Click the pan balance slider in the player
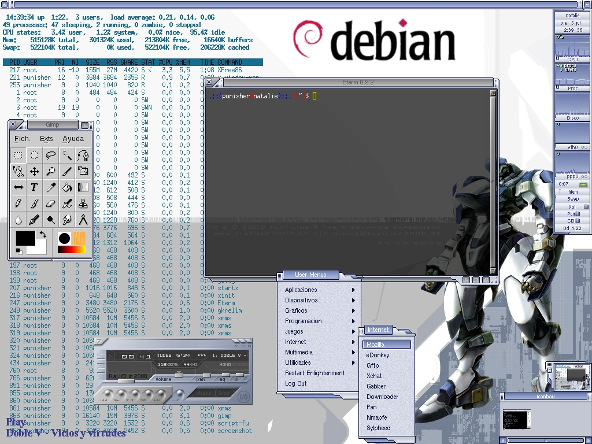 pos(206,374)
